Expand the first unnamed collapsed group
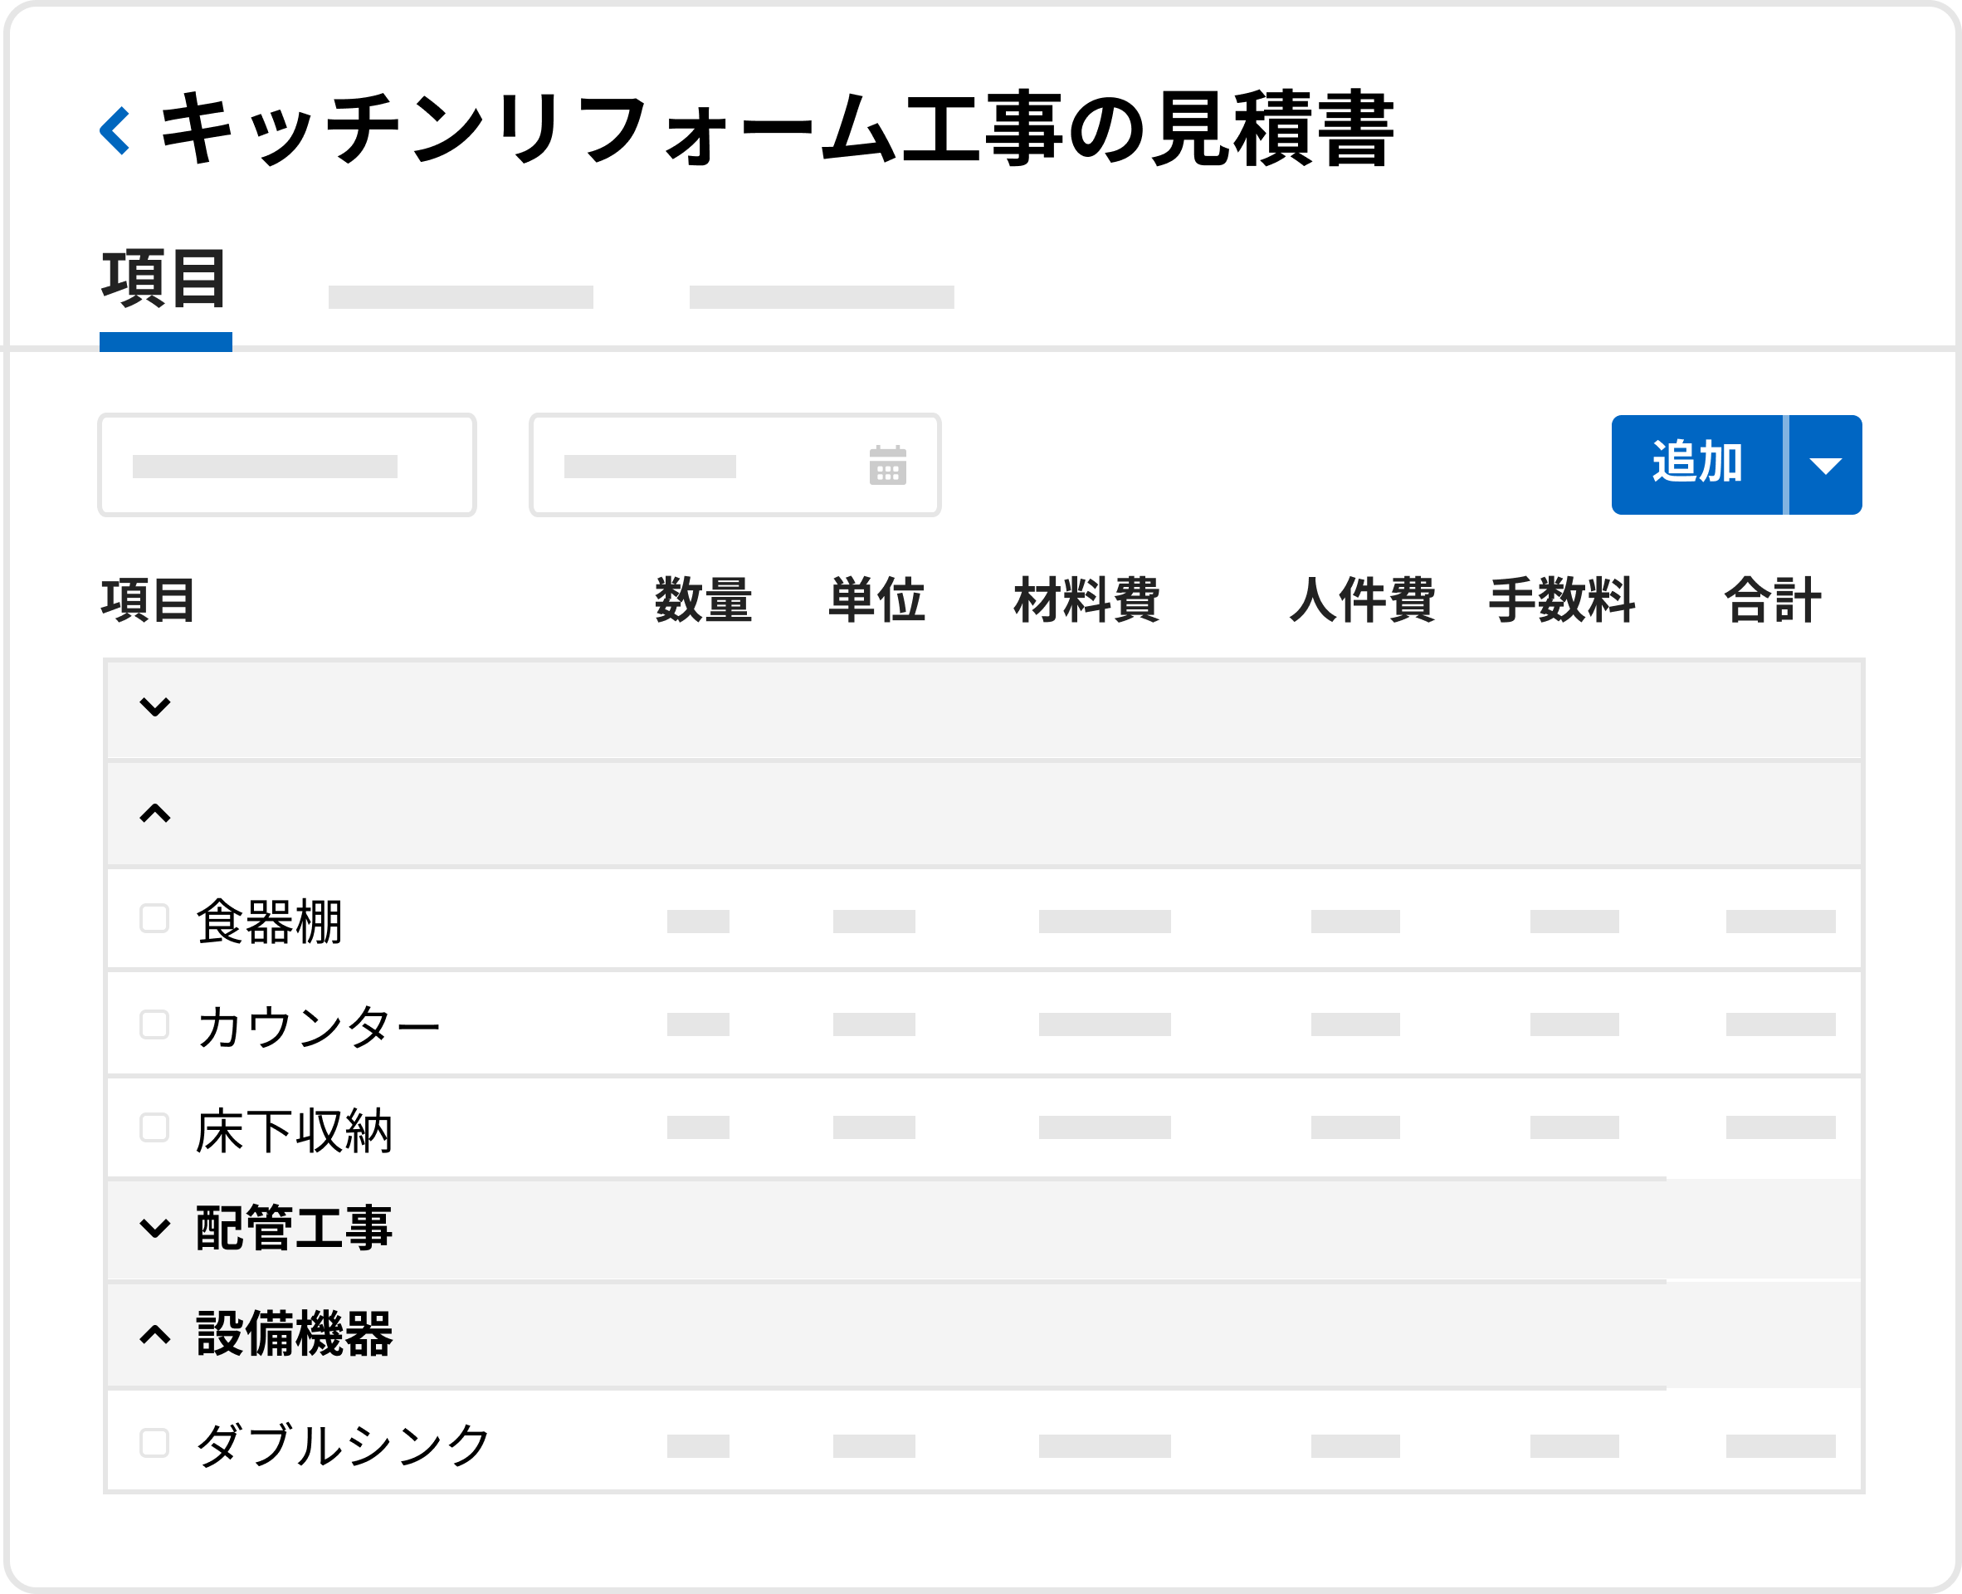 click(155, 707)
